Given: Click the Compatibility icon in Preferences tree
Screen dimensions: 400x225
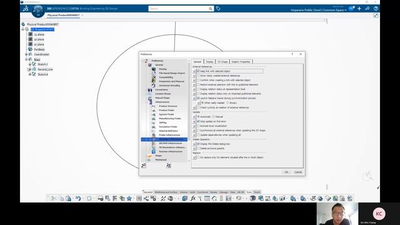Looking at the screenshot, I should coord(154,77).
